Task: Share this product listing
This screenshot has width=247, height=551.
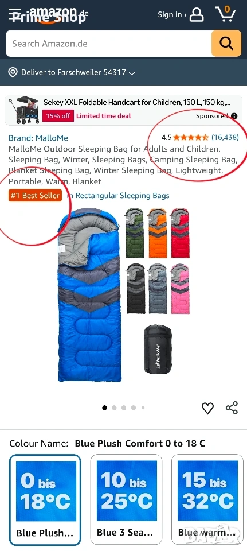Action: pos(232,408)
